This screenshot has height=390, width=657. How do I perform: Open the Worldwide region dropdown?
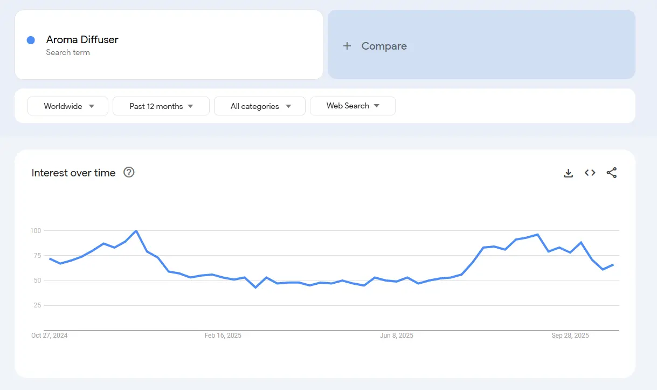pyautogui.click(x=67, y=106)
